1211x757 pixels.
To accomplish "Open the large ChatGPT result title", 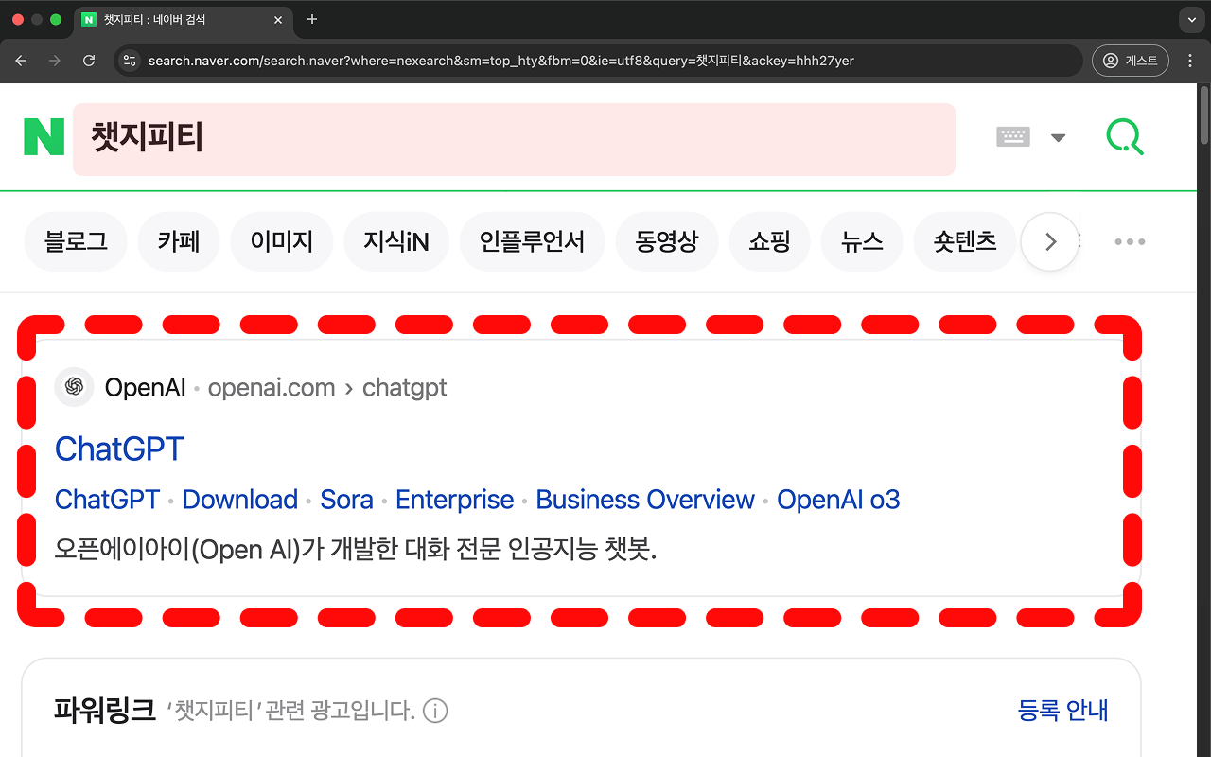I will pyautogui.click(x=119, y=449).
